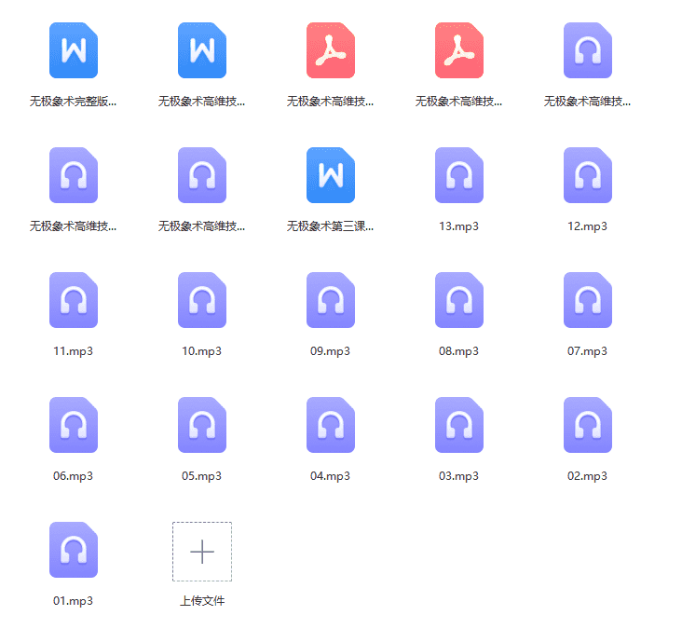Click the 04.mp3 filename label
Viewport: 682px width, 629px height.
pos(331,476)
